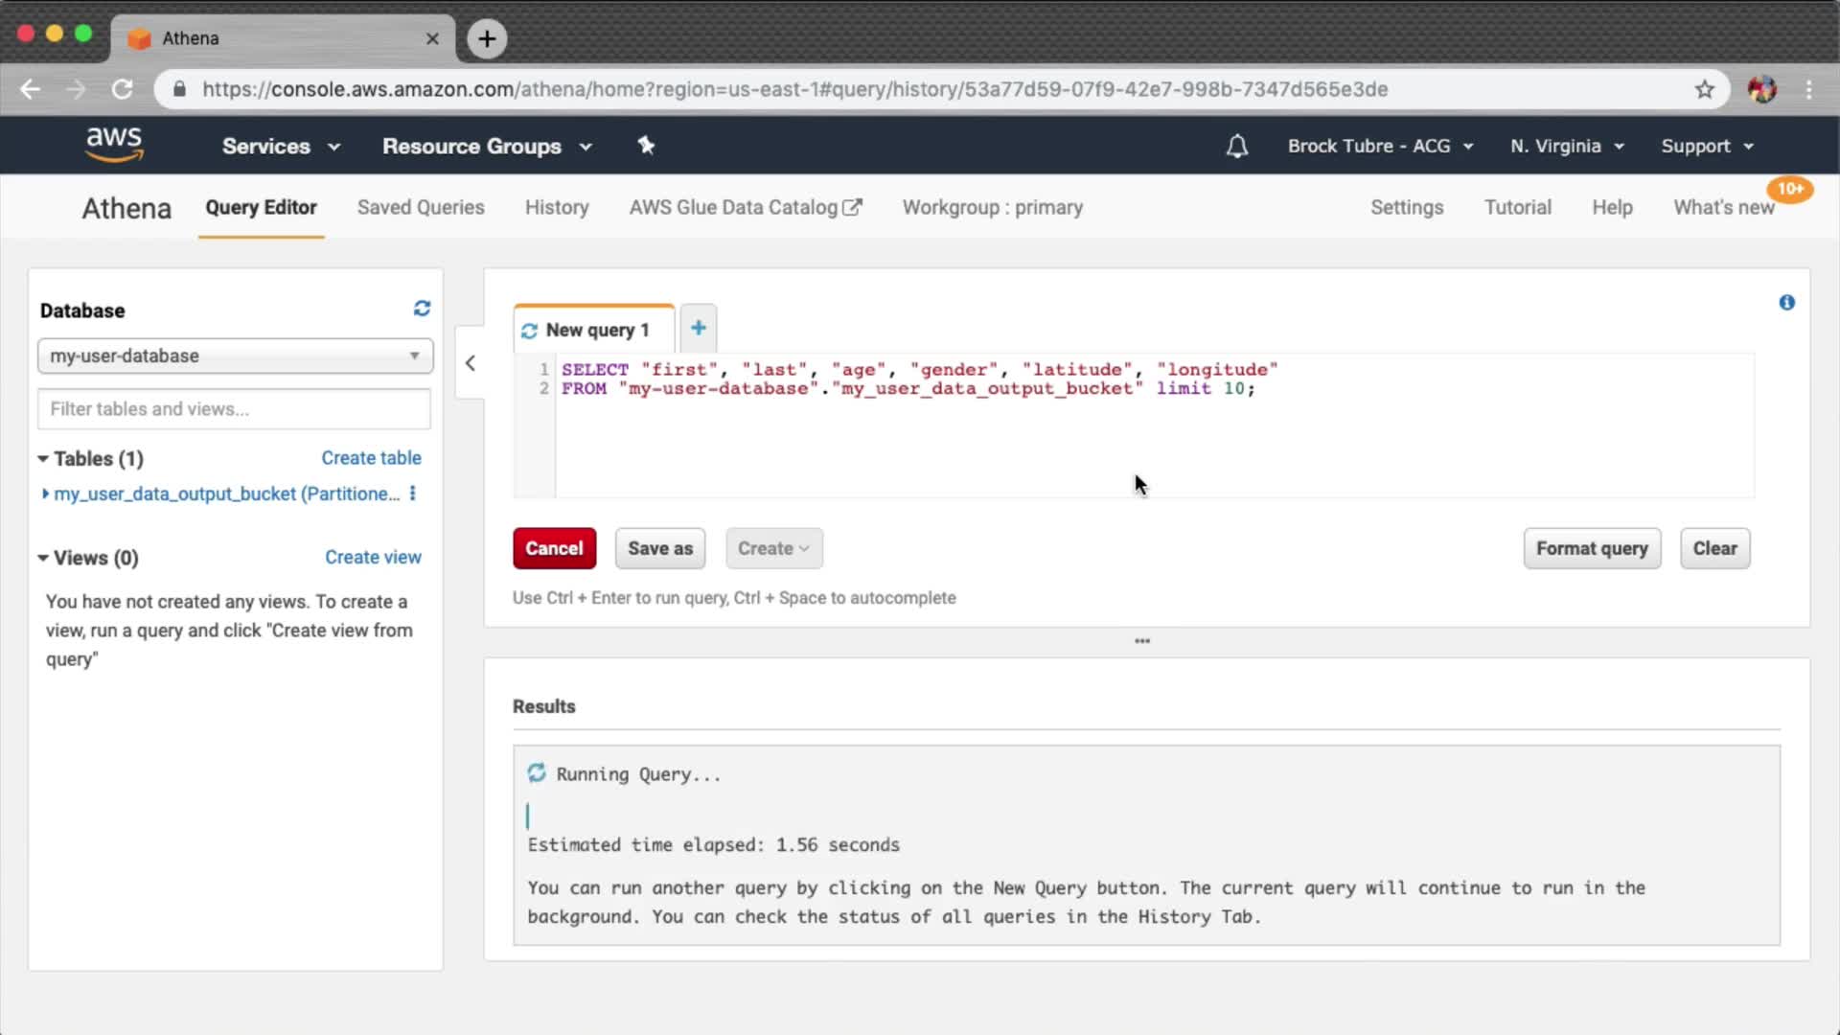The width and height of the screenshot is (1840, 1035).
Task: Click the AWS logo home icon
Action: click(114, 145)
